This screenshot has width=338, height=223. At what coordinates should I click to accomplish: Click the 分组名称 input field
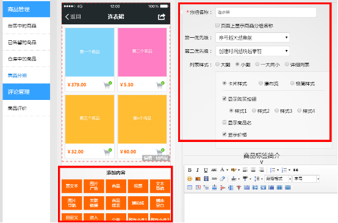pyautogui.click(x=266, y=12)
